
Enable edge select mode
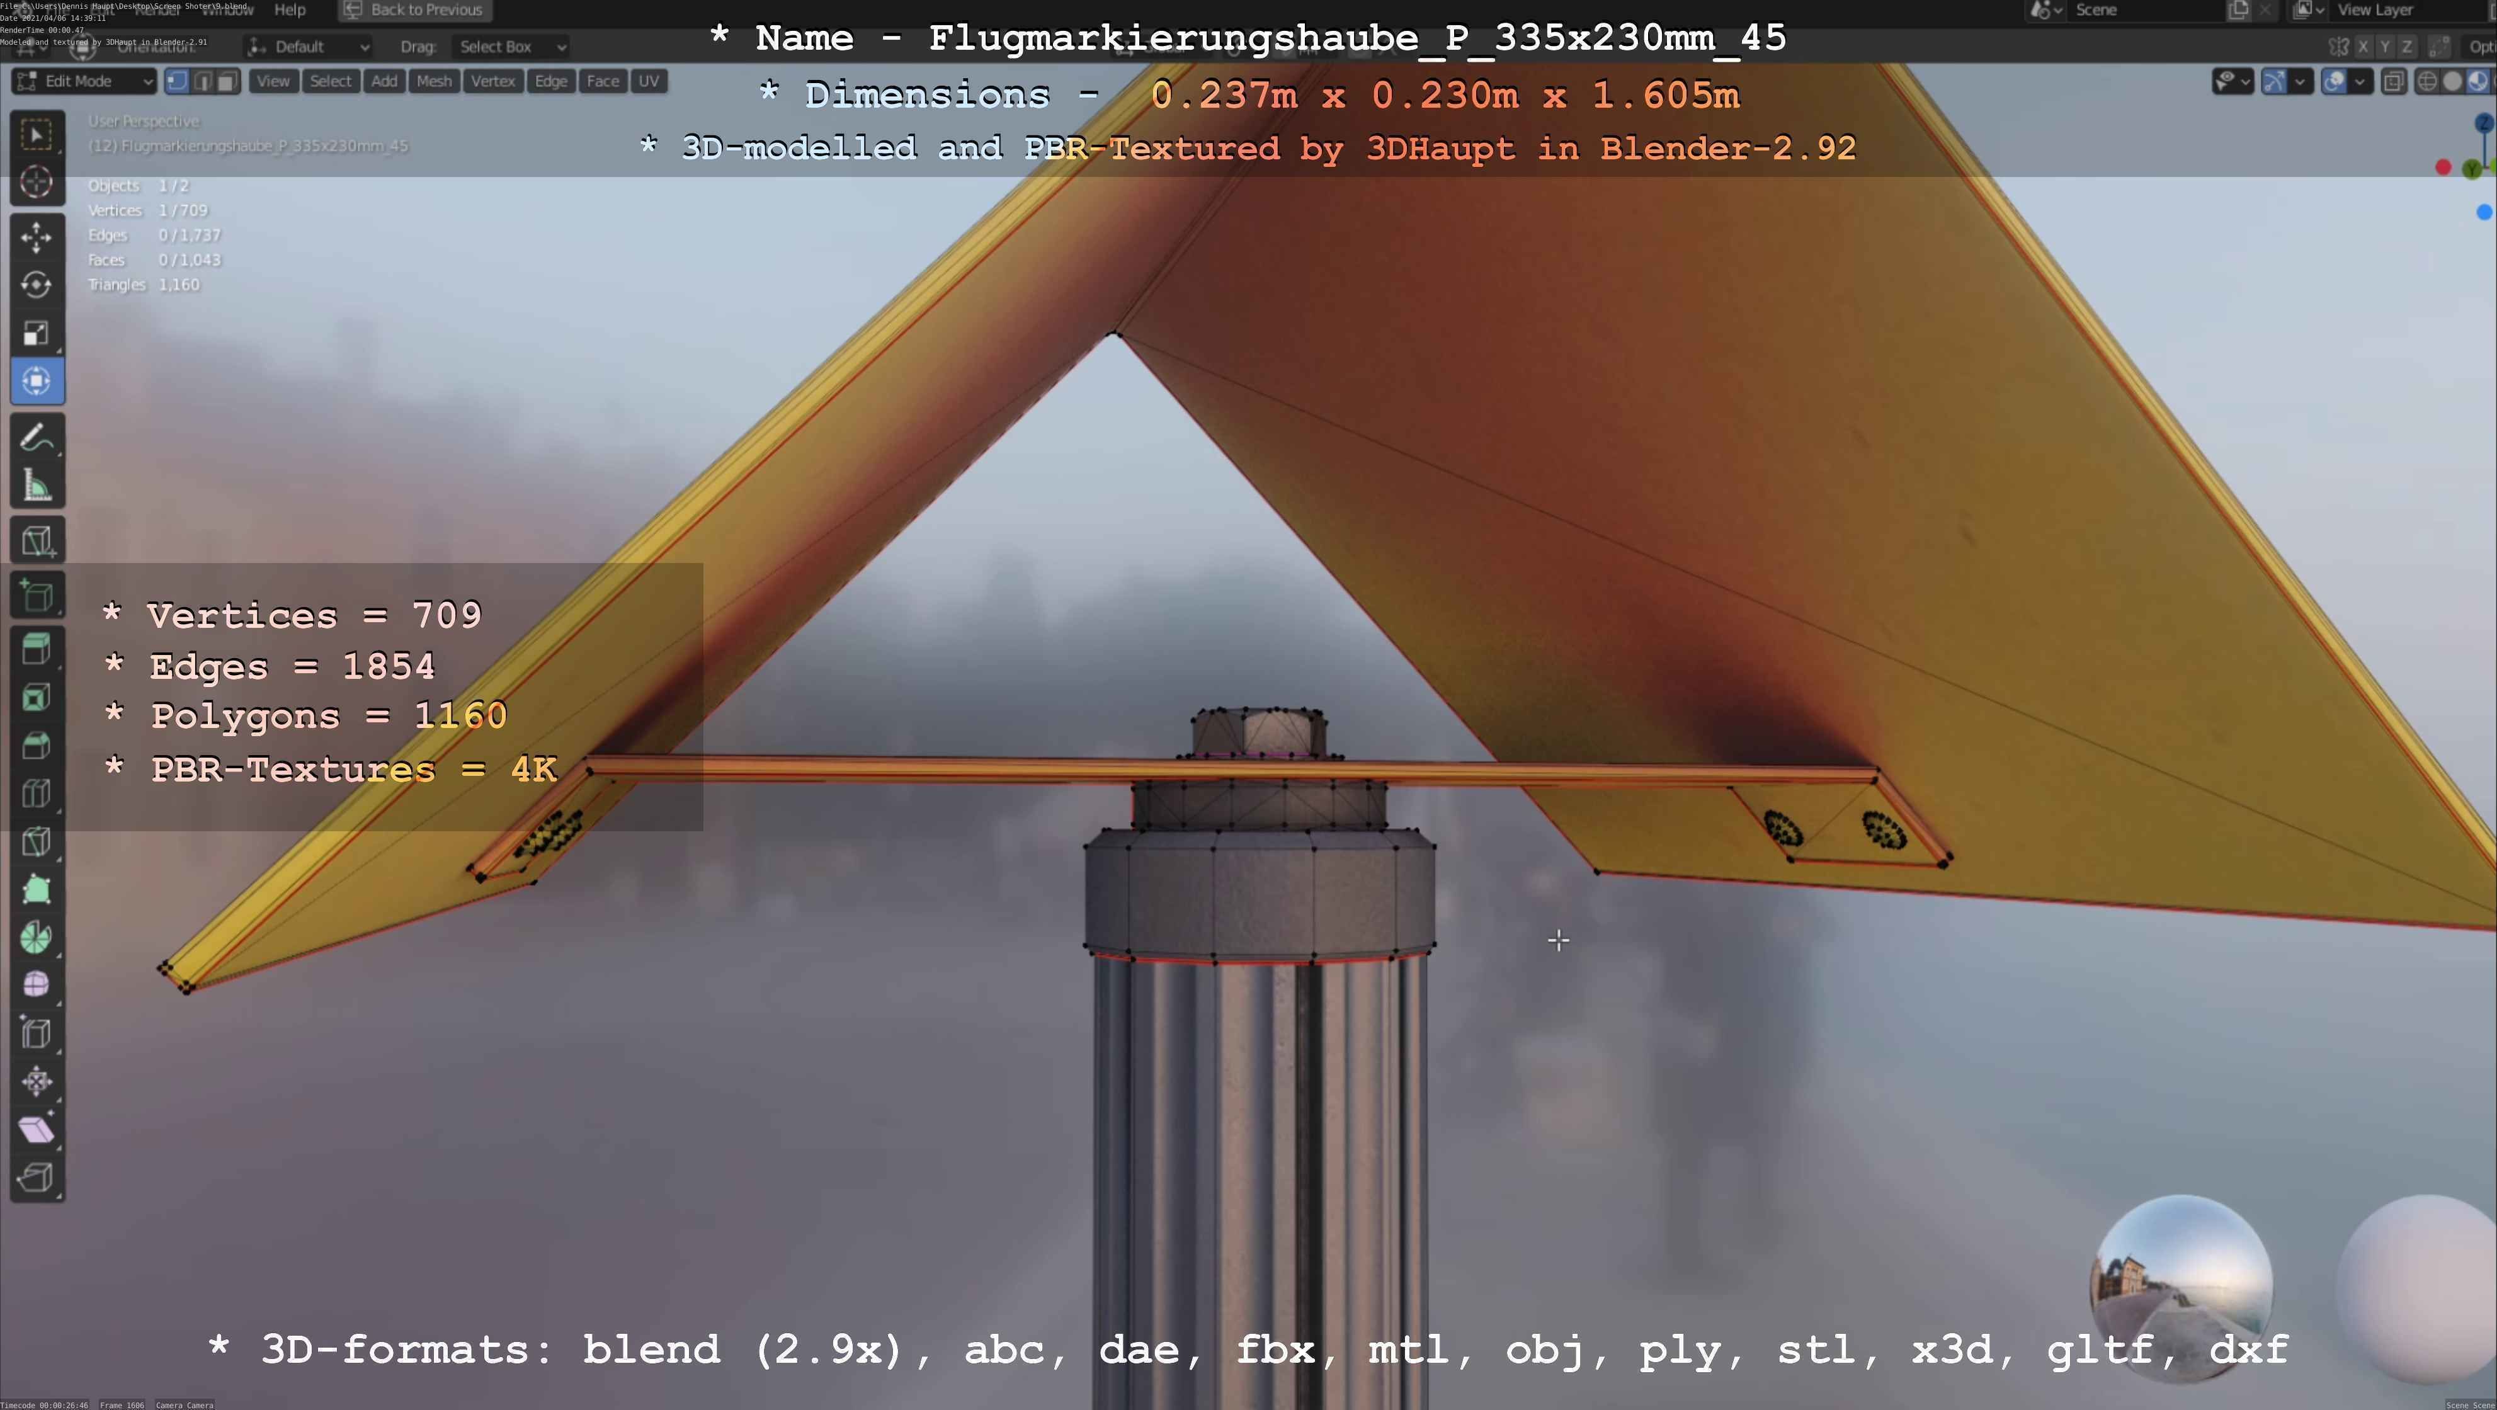click(x=203, y=81)
